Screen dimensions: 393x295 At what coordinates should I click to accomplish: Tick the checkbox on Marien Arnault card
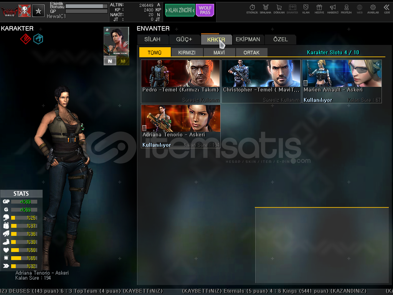pyautogui.click(x=305, y=83)
